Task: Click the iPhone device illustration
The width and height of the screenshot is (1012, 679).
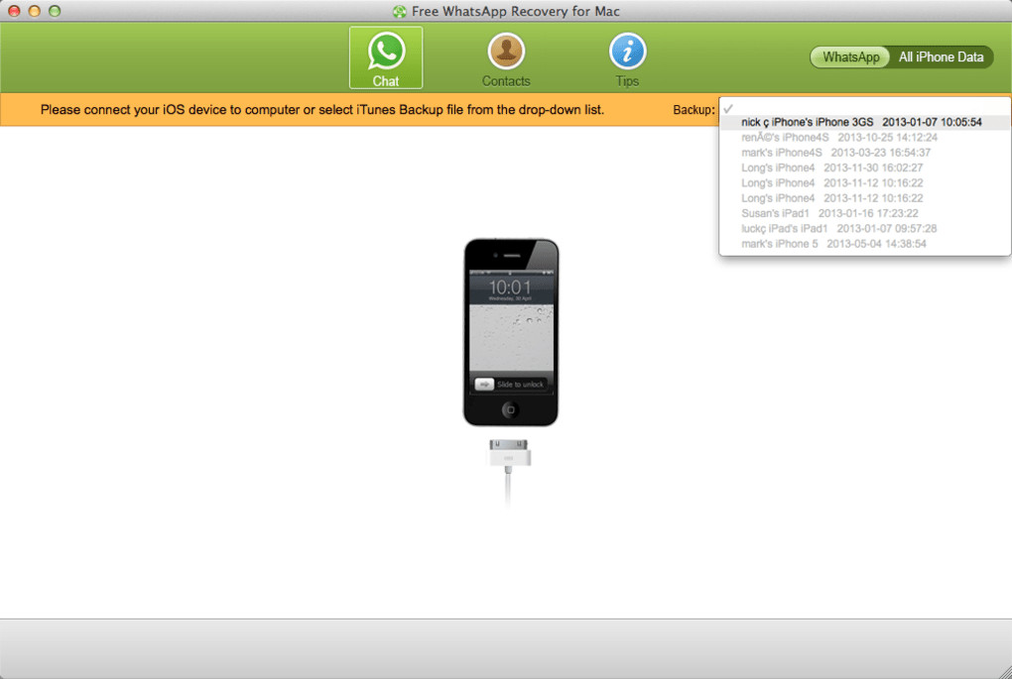Action: tap(511, 333)
